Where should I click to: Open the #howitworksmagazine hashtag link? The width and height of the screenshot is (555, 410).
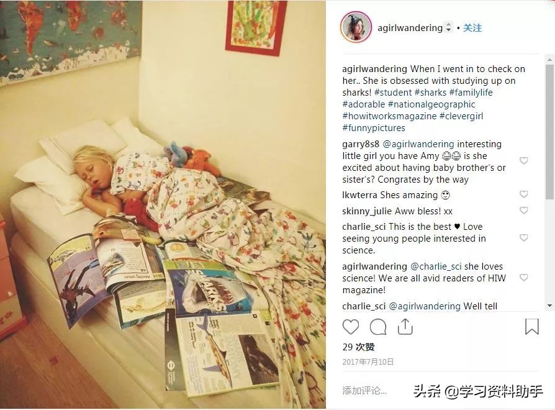point(389,116)
